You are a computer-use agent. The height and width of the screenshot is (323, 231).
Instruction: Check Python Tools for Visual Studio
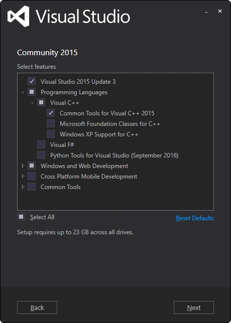tap(41, 155)
